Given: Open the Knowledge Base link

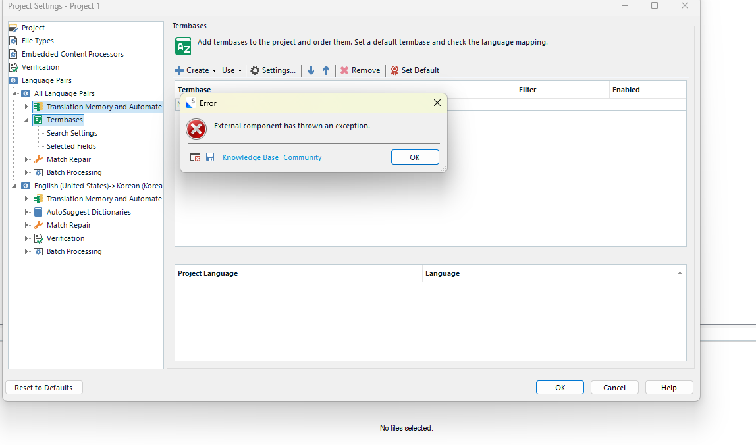Looking at the screenshot, I should click(x=250, y=157).
